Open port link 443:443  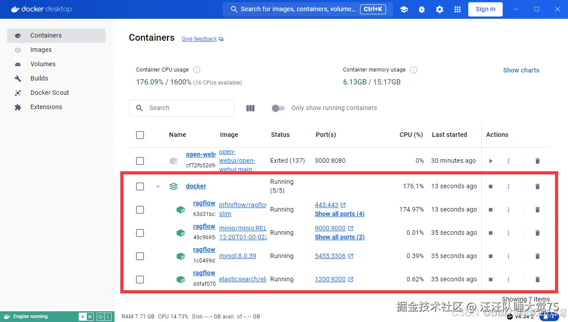330,205
